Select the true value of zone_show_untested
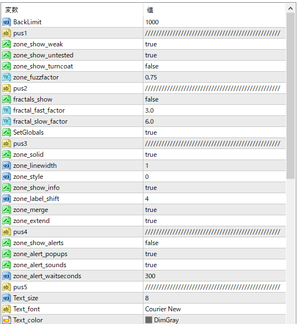298x324 pixels. click(151, 55)
